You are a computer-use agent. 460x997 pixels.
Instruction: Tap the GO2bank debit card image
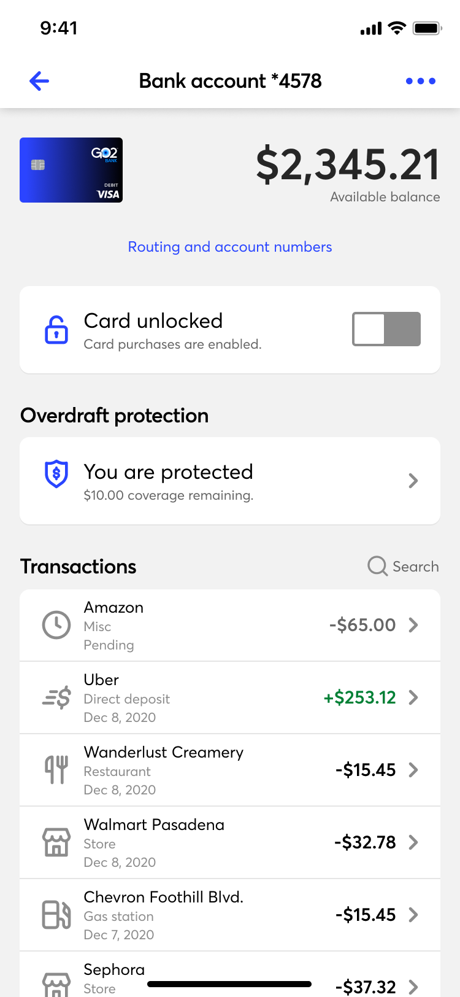pos(71,170)
